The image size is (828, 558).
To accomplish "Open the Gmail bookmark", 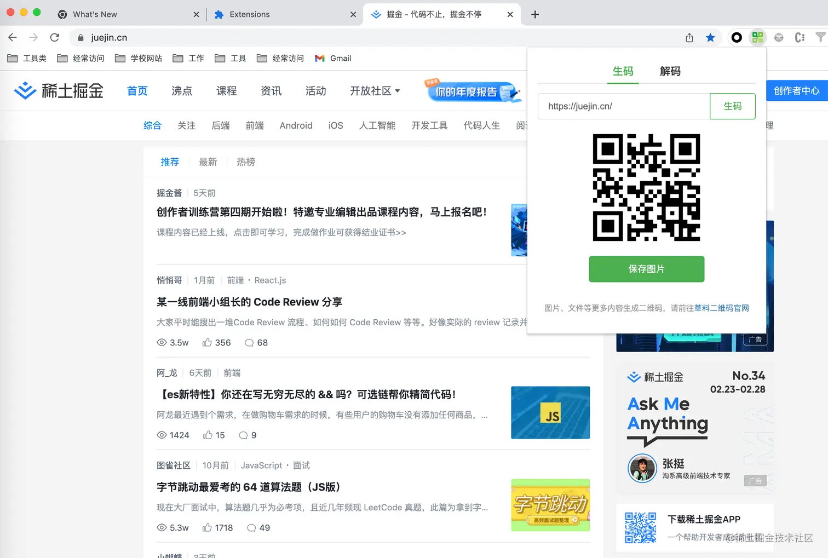I will [333, 58].
